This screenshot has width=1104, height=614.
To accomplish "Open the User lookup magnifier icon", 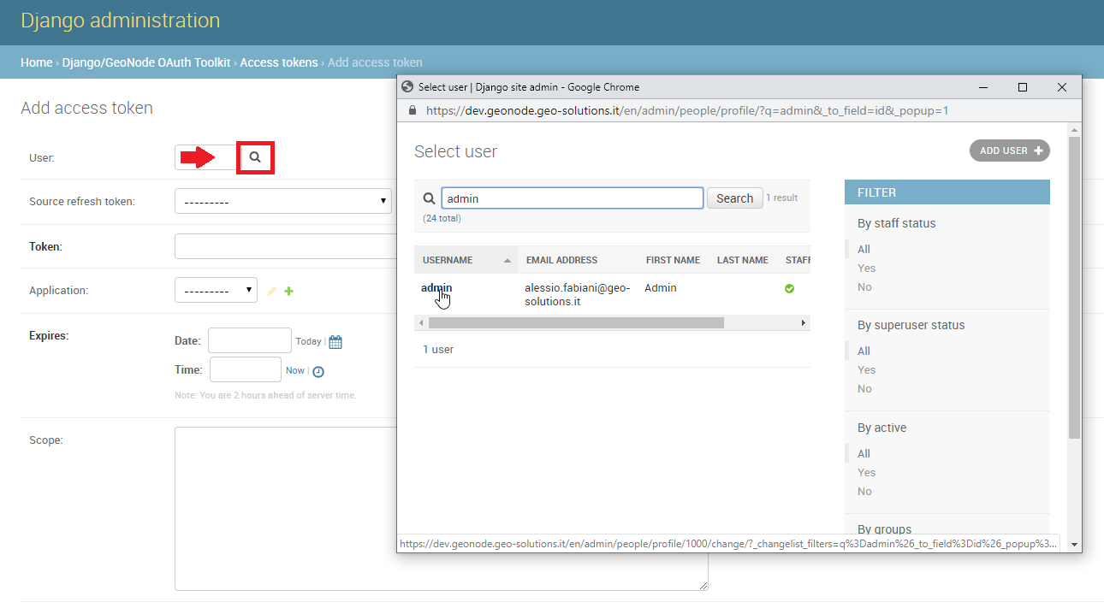I will coord(255,157).
